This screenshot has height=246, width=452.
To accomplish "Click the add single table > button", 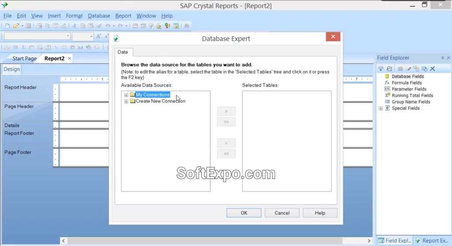I will pos(226,111).
